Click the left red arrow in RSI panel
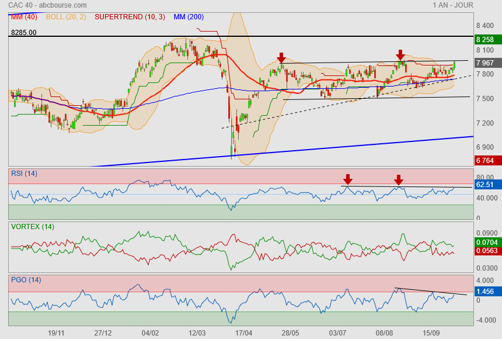This screenshot has width=502, height=339. pyautogui.click(x=348, y=179)
